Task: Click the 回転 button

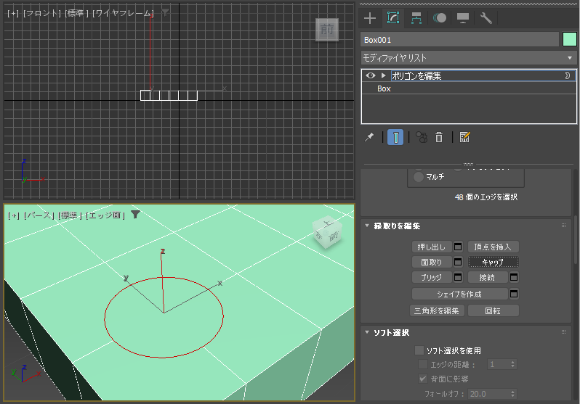Action: (x=493, y=310)
